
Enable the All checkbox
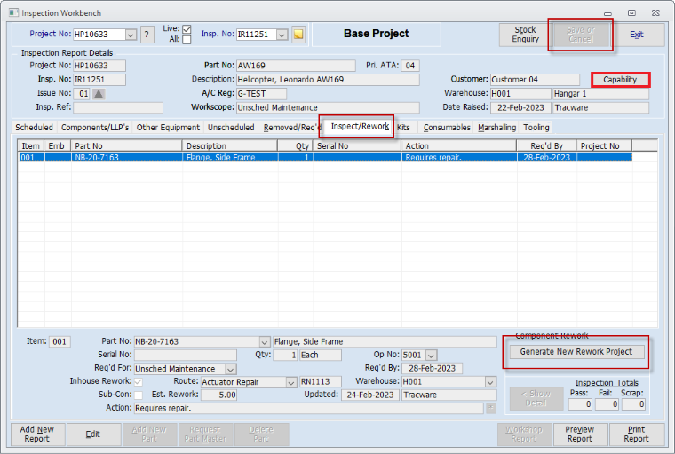click(x=187, y=40)
